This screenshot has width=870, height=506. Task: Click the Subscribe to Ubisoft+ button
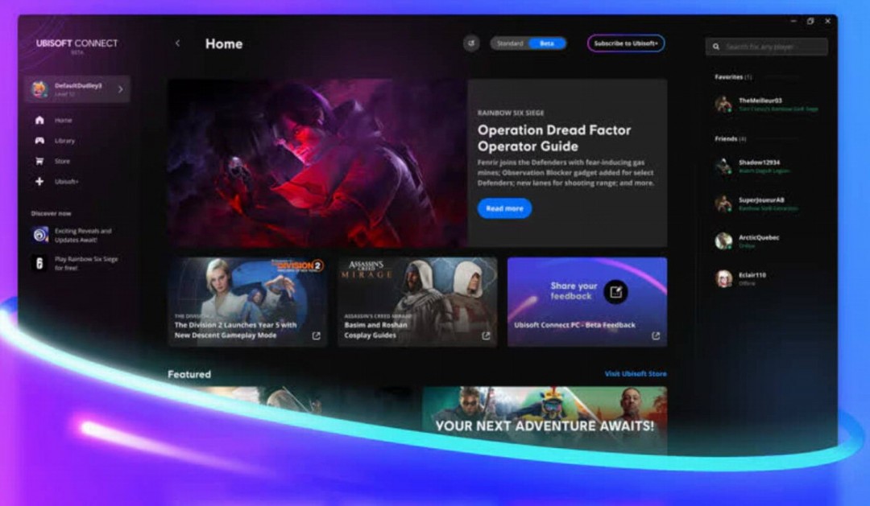[625, 43]
